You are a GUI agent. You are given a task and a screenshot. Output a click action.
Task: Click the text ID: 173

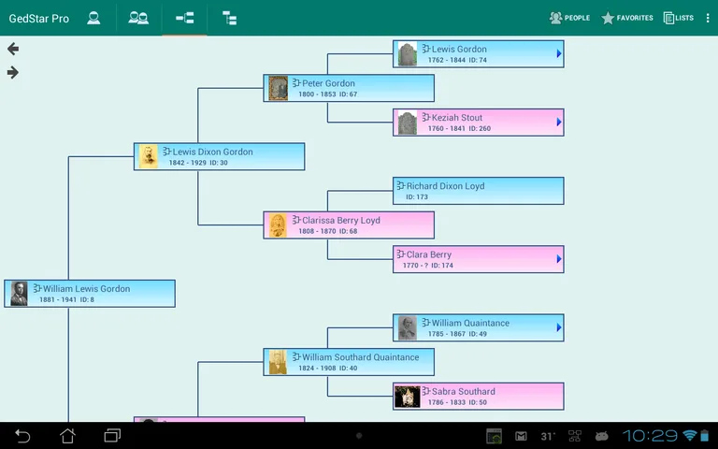coord(417,197)
